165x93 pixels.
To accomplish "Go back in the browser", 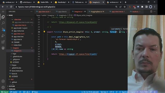I will [3, 7].
